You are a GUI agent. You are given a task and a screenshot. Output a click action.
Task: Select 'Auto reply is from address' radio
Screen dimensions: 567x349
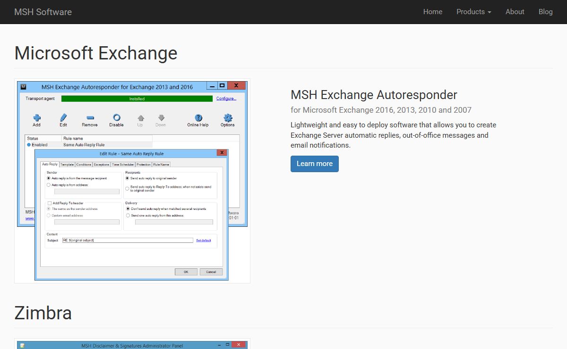[x=49, y=185]
